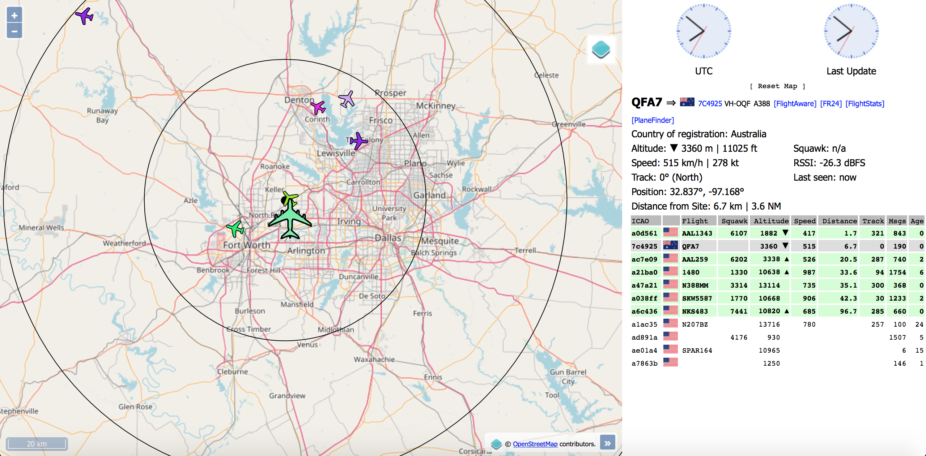The image size is (926, 456).
Task: Open the map layer switcher icon
Action: pos(601,50)
